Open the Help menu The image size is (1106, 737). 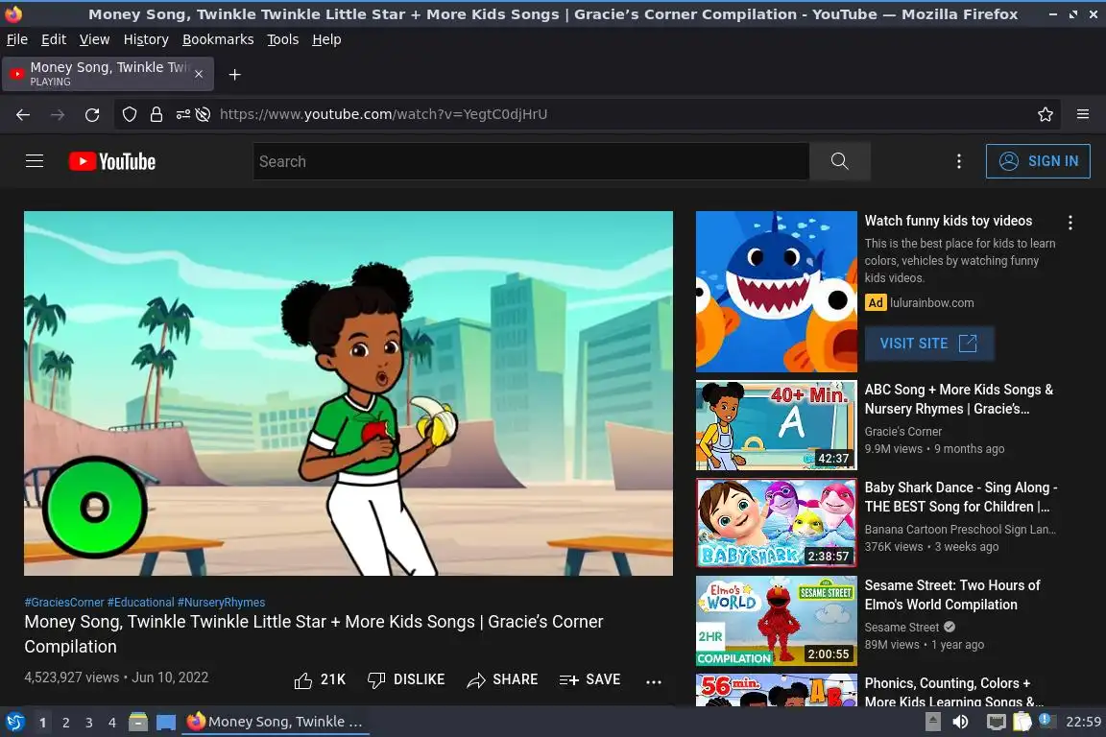pos(326,39)
